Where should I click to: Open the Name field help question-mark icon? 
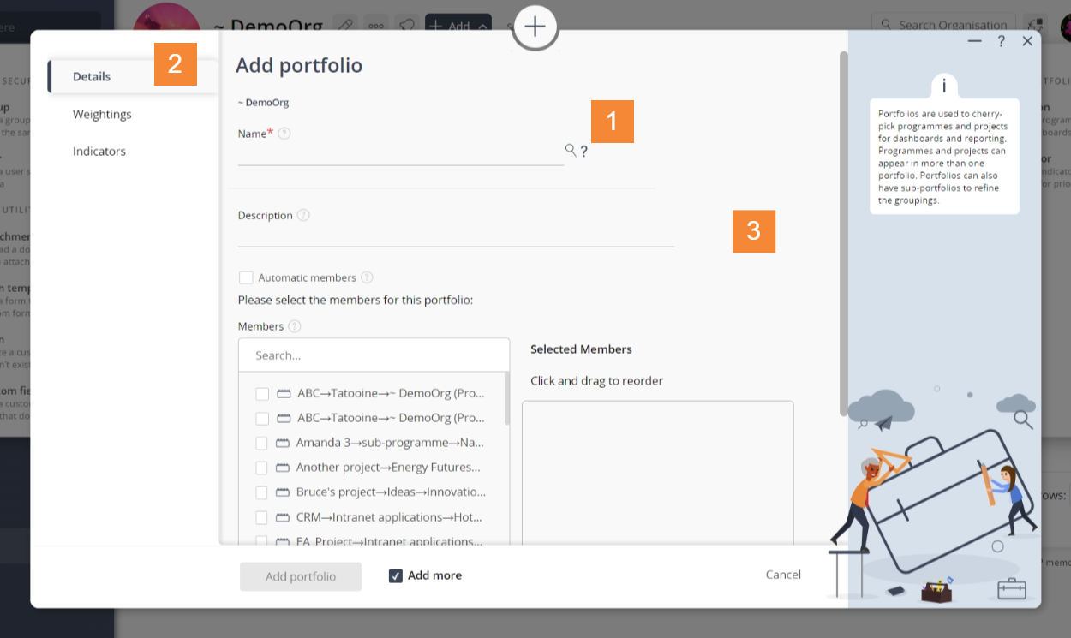click(284, 134)
